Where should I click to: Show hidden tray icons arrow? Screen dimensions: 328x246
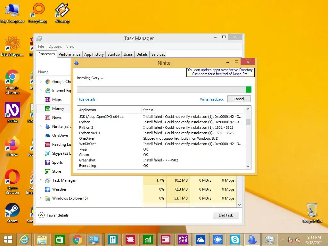(283, 240)
